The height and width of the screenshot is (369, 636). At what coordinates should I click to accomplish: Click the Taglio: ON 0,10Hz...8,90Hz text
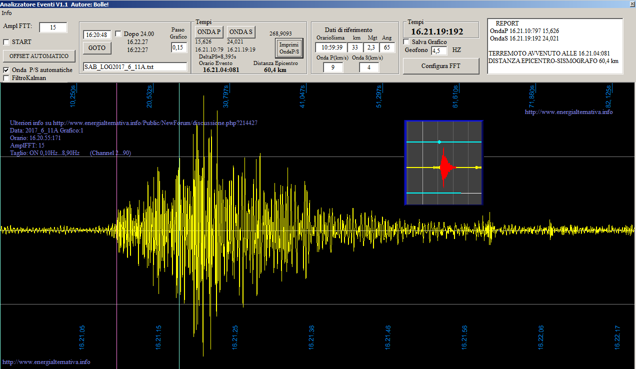pyautogui.click(x=44, y=153)
